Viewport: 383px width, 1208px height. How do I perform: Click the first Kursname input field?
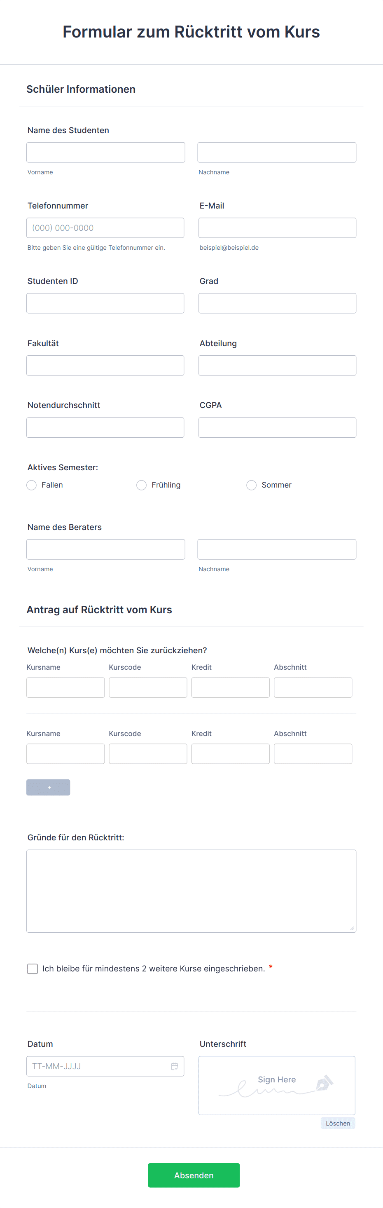65,687
